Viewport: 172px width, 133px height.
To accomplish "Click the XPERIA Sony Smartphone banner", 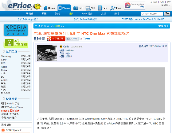I will click(16, 30).
